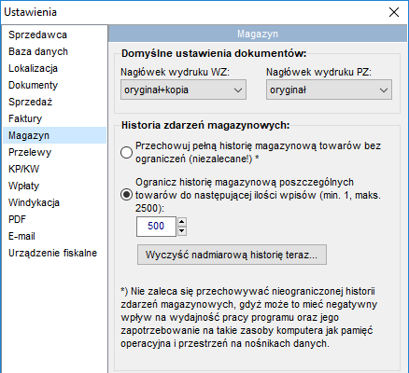Switch to Sprzedaż settings
Viewport: 409px width, 373px height.
coord(54,102)
